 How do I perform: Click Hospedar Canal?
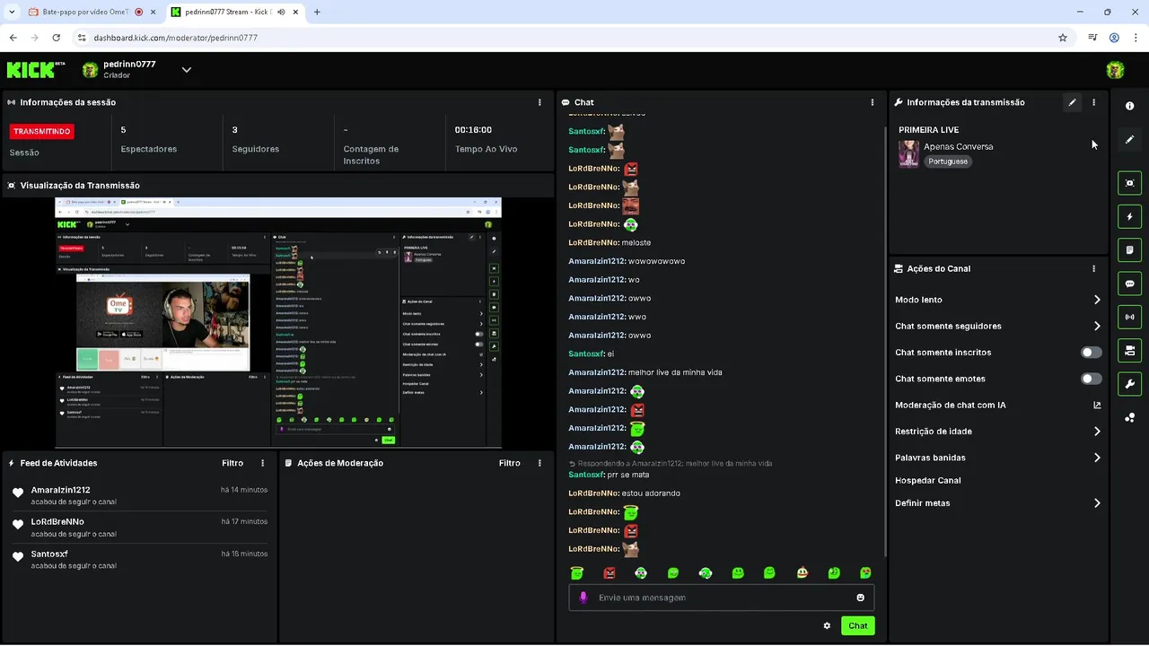tap(928, 480)
